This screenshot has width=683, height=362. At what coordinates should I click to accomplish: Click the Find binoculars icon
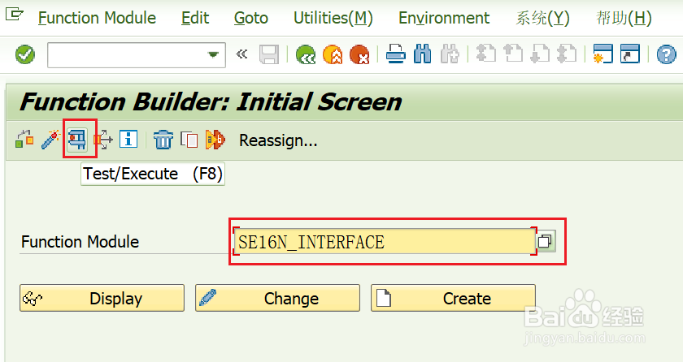point(423,54)
